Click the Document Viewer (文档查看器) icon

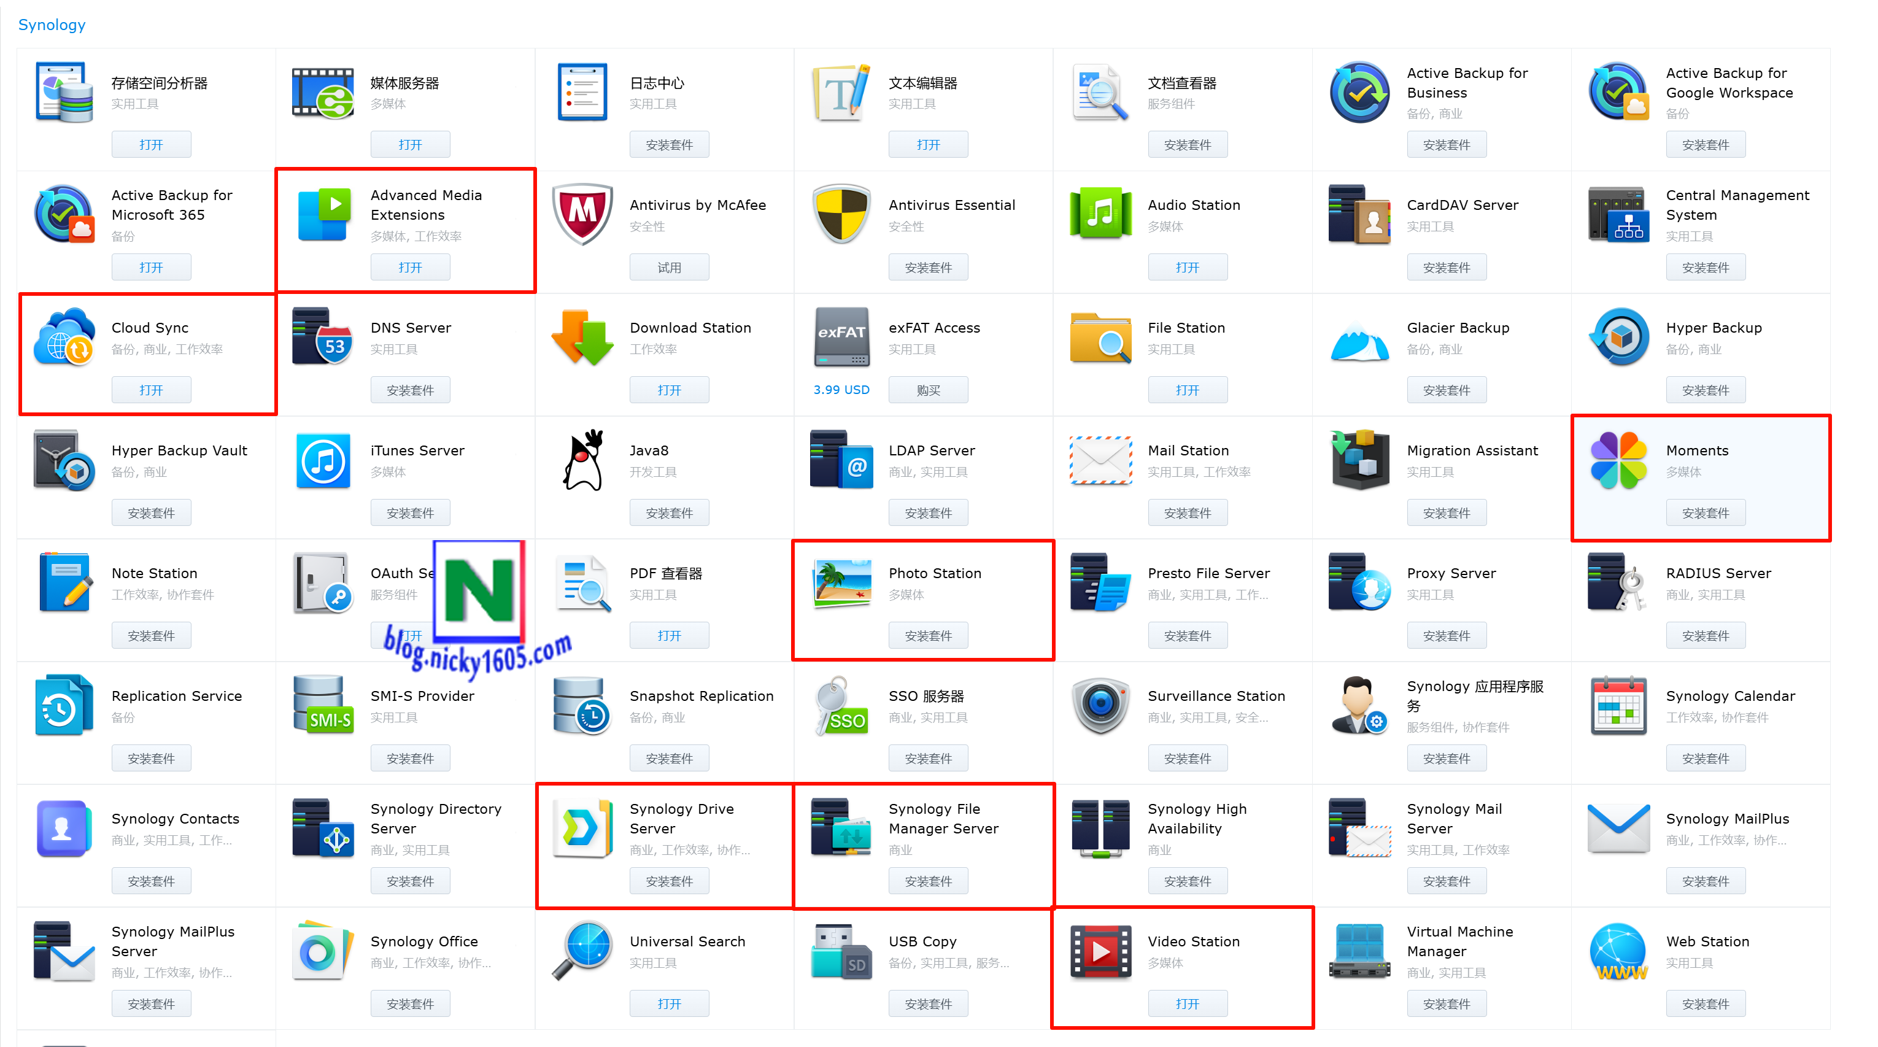[x=1100, y=93]
